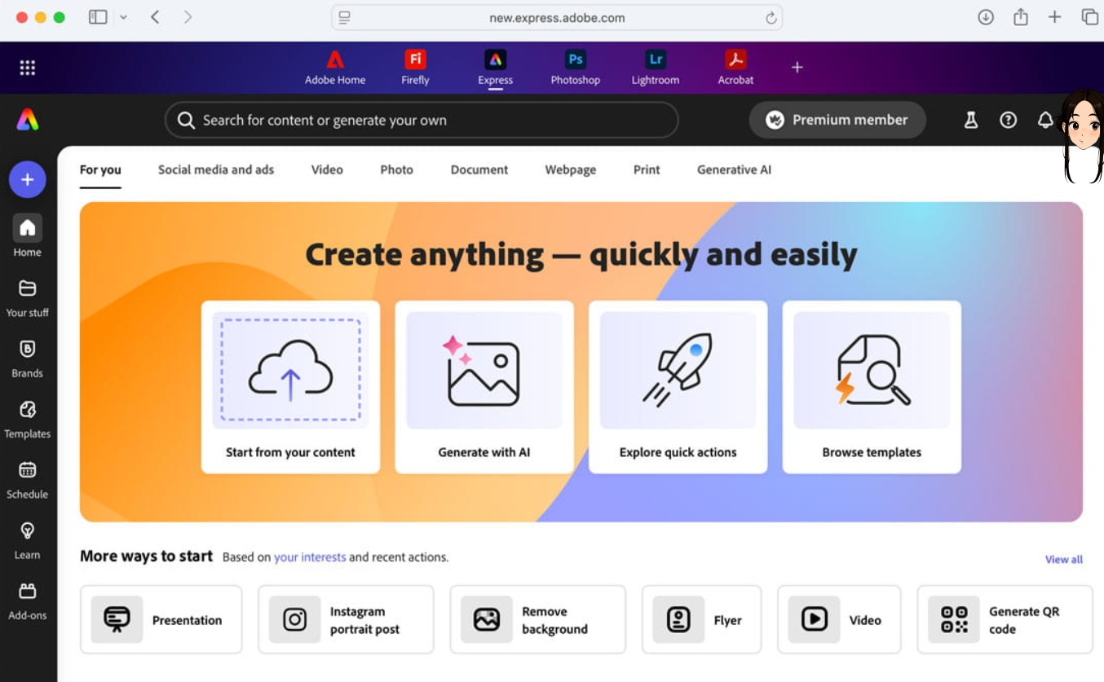Choose the Video quick start

tap(839, 619)
